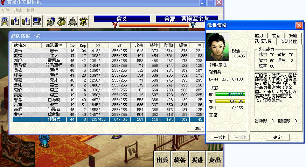Viewport: 306px width, 167px height.
Task: Click the red bird icon left of gauge
Action: pyautogui.click(x=114, y=25)
